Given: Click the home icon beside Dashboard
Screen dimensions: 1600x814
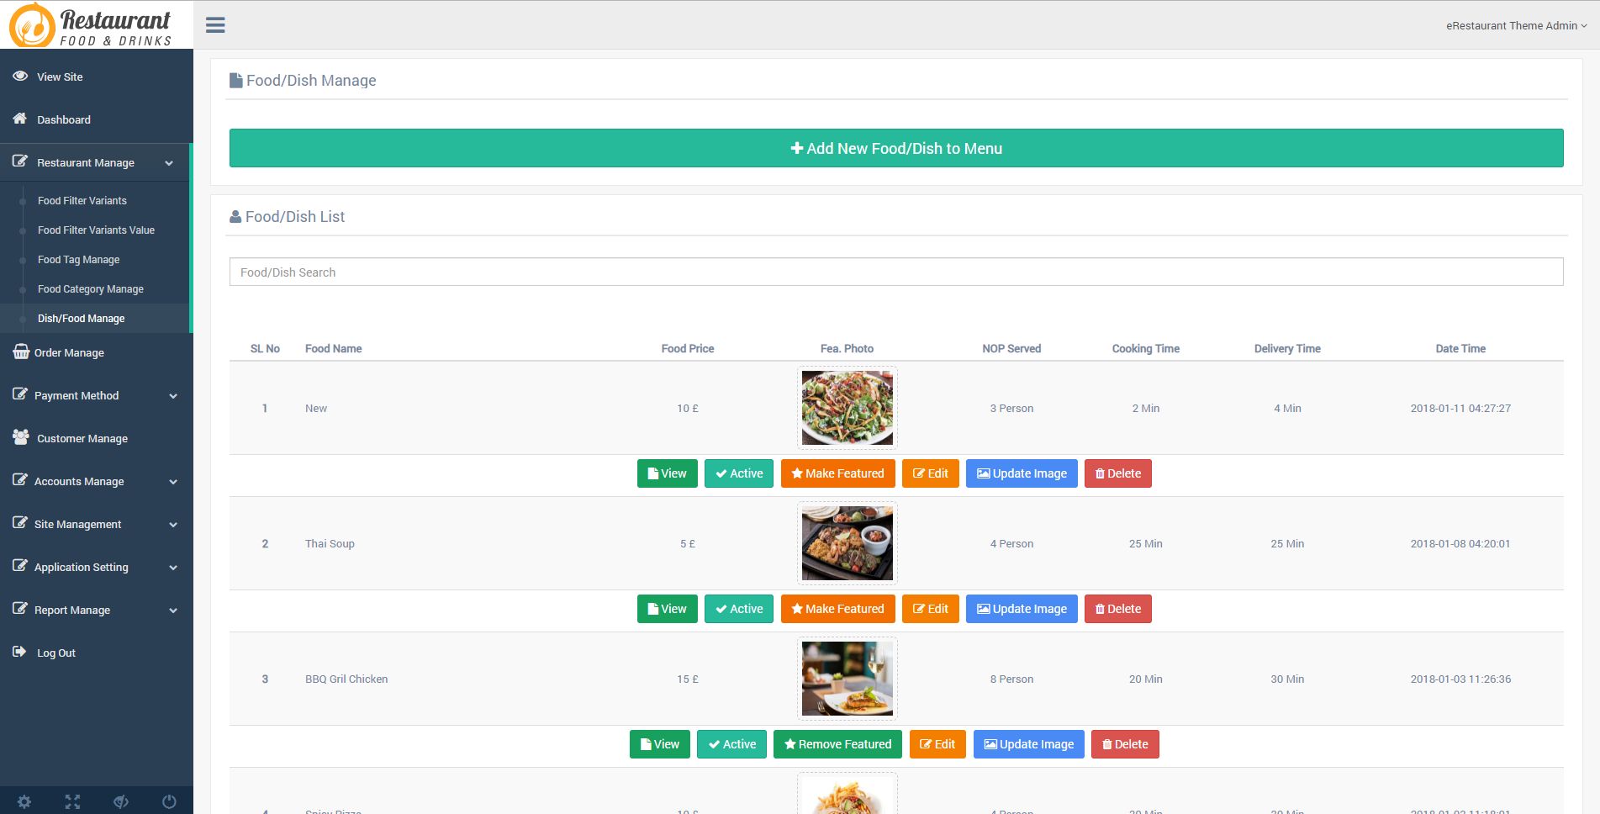Looking at the screenshot, I should click(x=20, y=119).
